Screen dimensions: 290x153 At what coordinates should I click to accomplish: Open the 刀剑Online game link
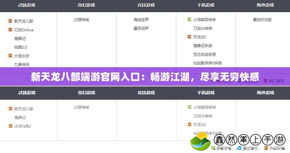[x=24, y=30]
